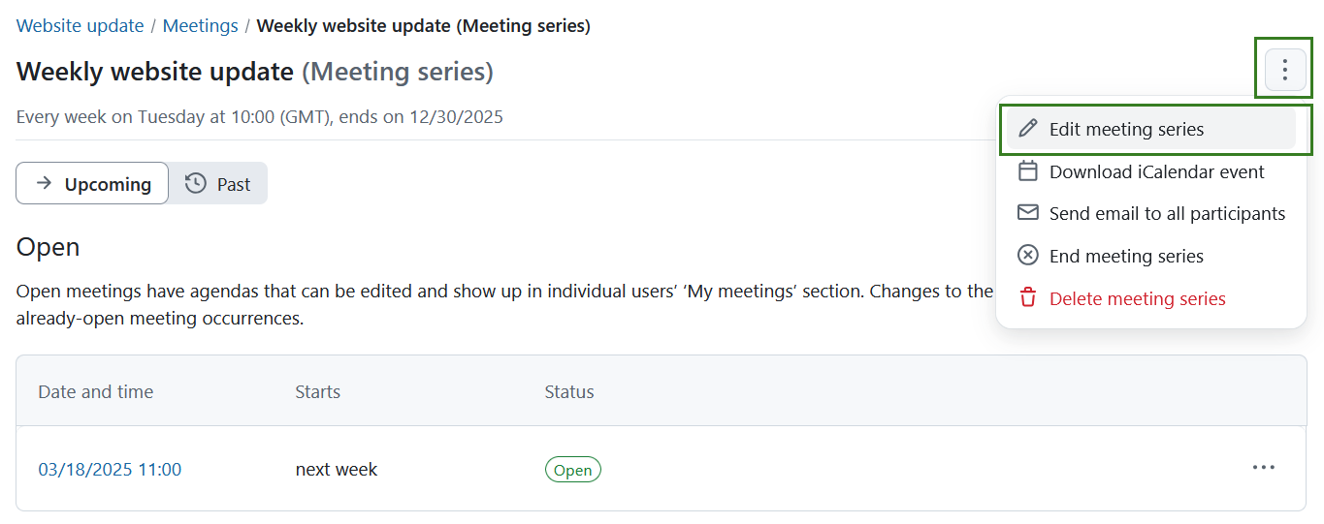The image size is (1324, 524).
Task: Navigate to Meetings breadcrumb link
Action: click(200, 26)
